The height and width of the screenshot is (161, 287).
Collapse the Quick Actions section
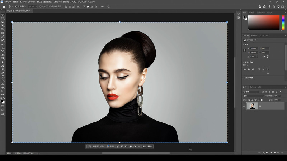[244, 78]
